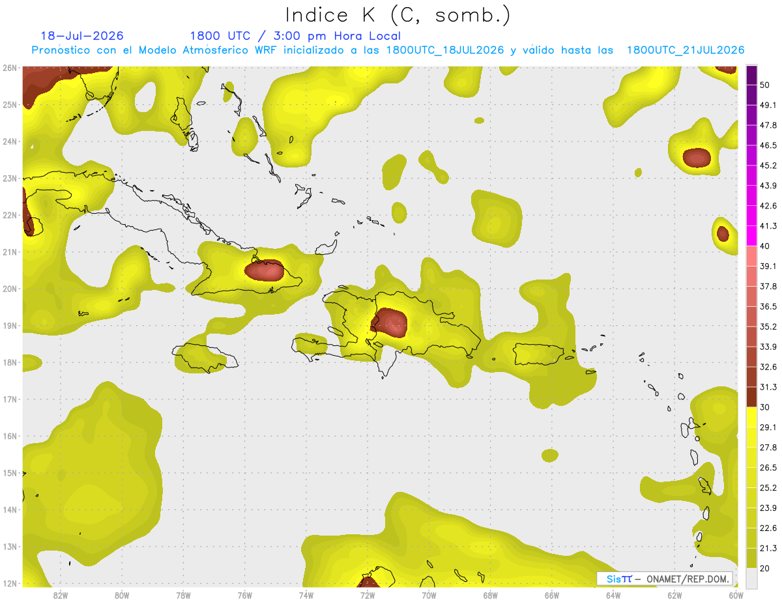Screen dimensions: 782x604
Task: Click the 74W longitude label
Action: click(x=306, y=595)
